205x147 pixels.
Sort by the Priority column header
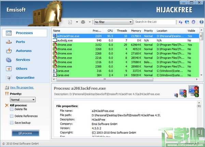(149, 31)
